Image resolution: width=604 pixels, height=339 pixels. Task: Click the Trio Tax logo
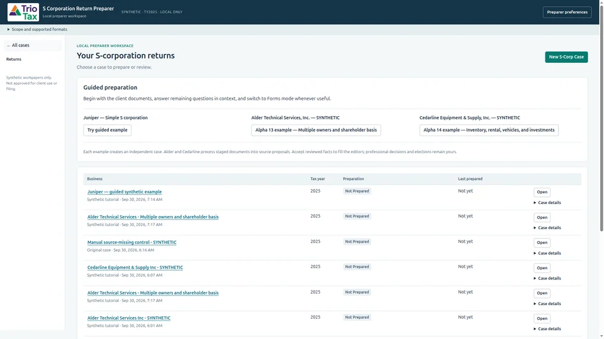[23, 13]
